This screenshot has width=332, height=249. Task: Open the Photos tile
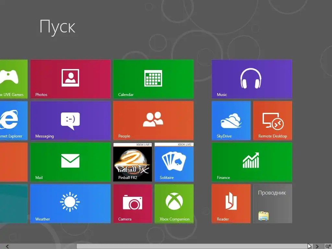tap(70, 79)
